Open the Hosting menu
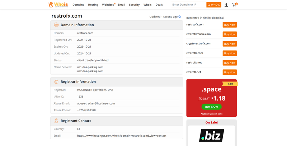This screenshot has width=287, height=146. pos(93,5)
